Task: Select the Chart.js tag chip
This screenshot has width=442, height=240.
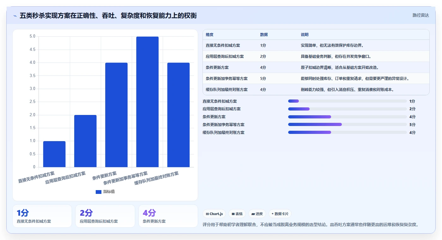Action: 214,214
